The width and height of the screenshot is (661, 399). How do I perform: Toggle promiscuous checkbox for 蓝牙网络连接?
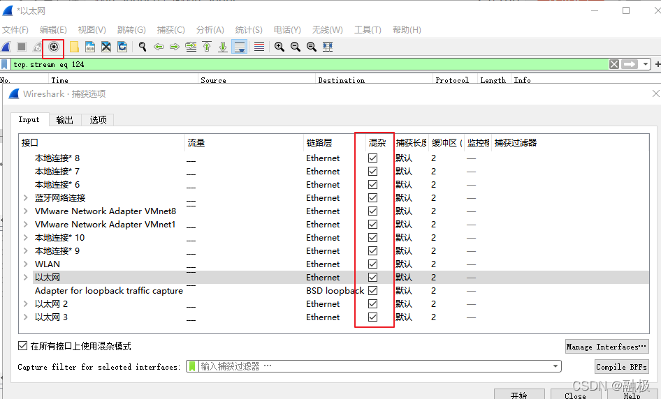pyautogui.click(x=372, y=198)
